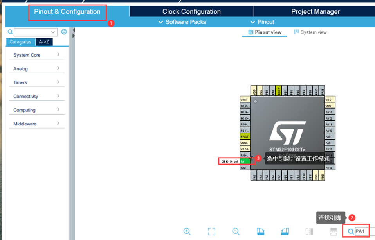
Task: Select the PA11 pin
Action: (330, 124)
